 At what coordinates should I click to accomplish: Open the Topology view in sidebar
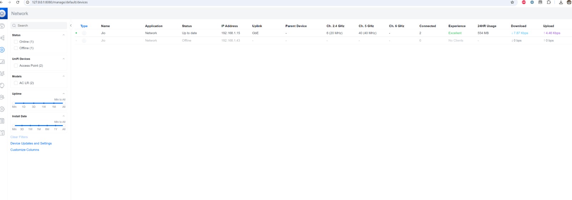pyautogui.click(x=2, y=38)
